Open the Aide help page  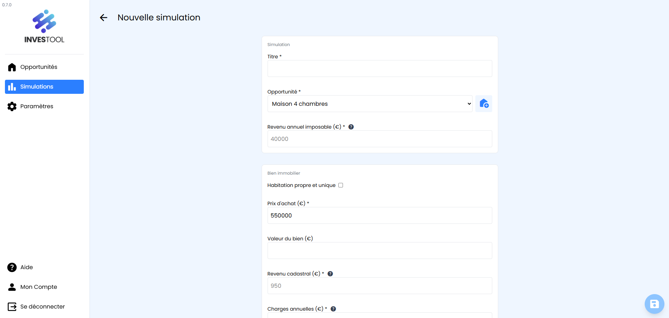(x=26, y=267)
